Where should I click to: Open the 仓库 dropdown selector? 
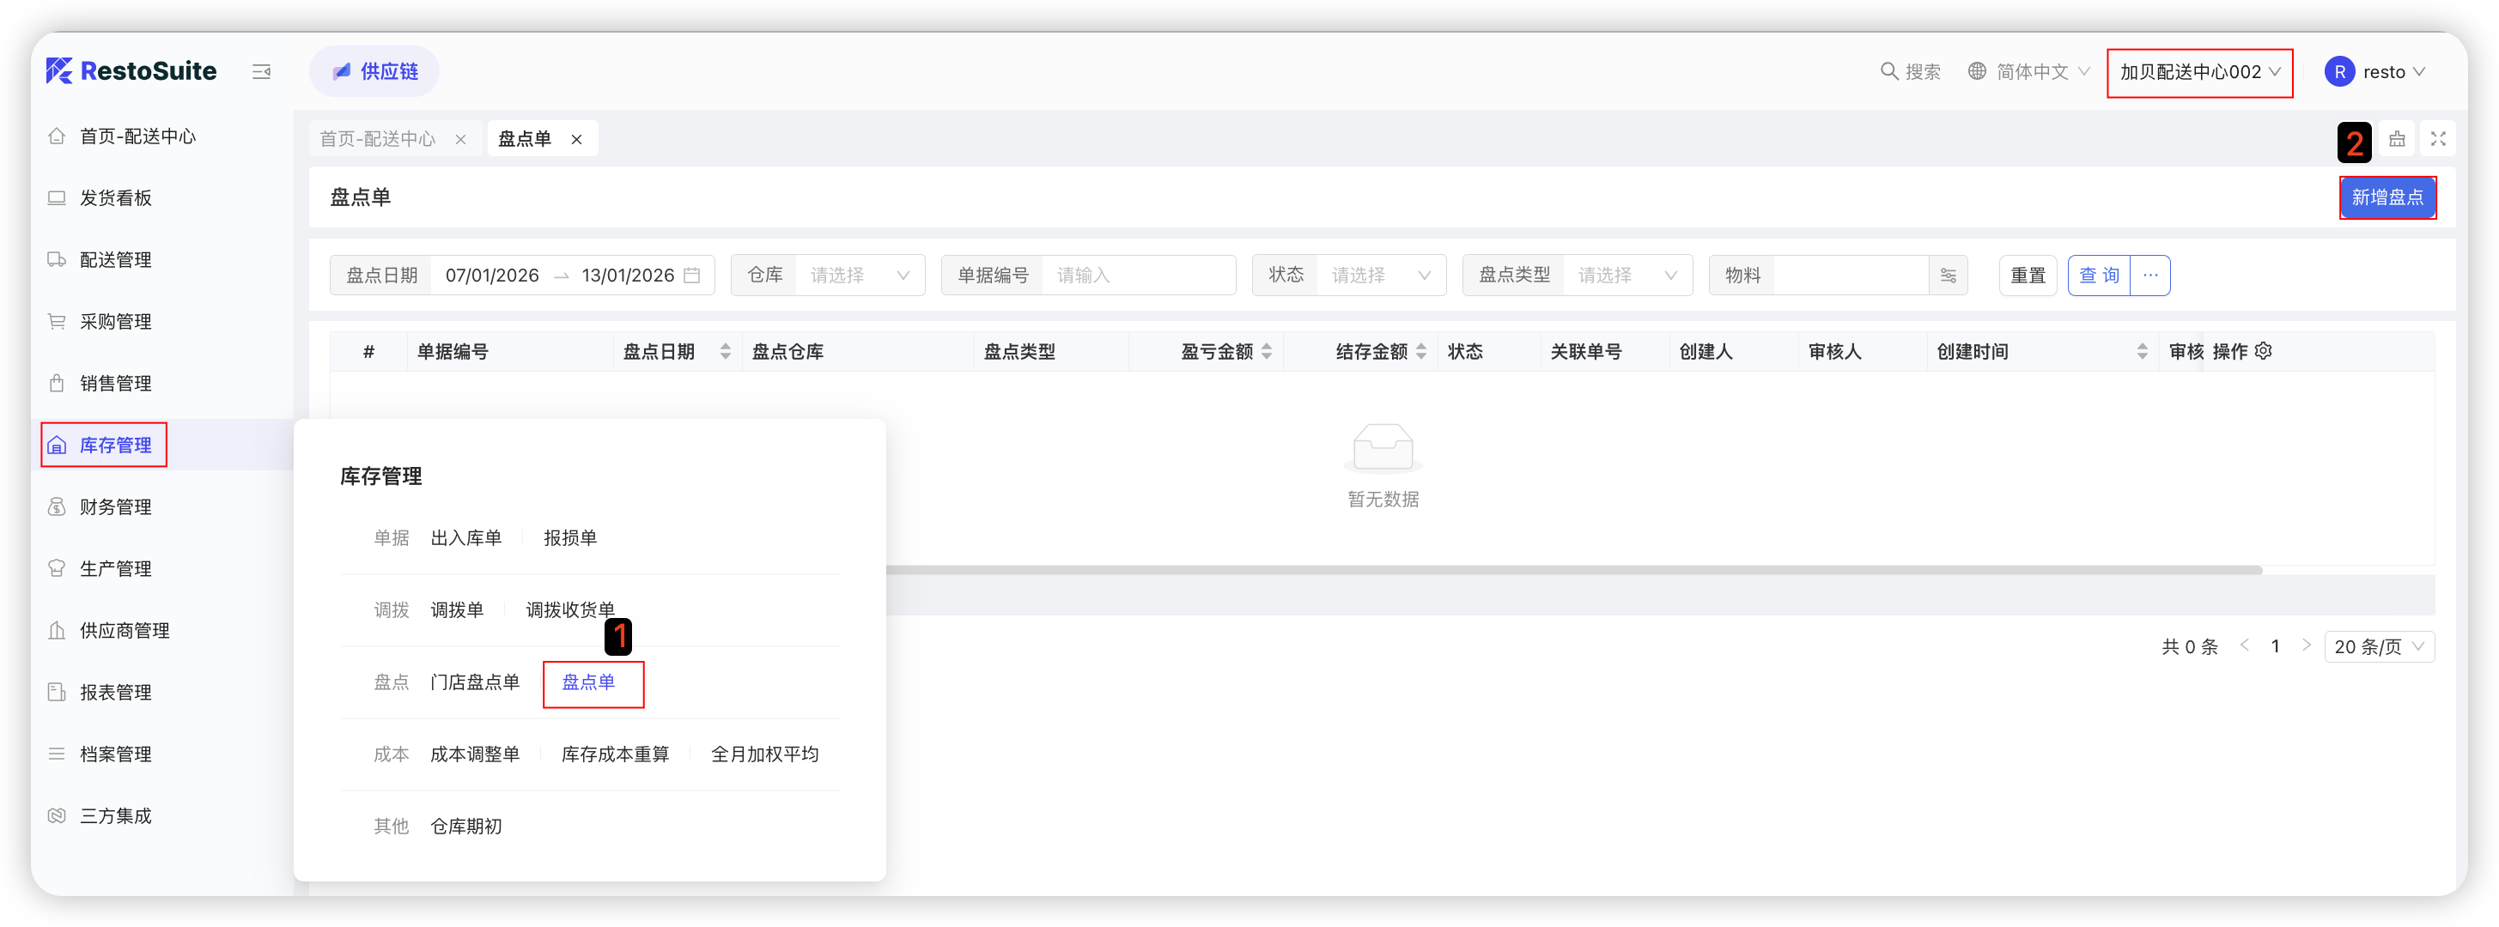coord(859,276)
